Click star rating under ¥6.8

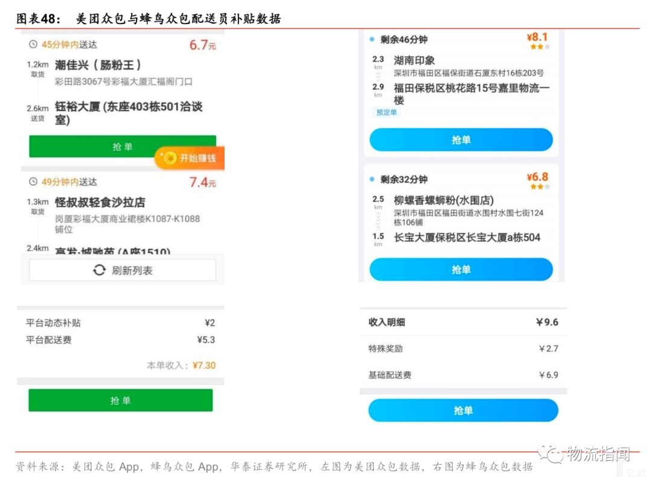(540, 187)
